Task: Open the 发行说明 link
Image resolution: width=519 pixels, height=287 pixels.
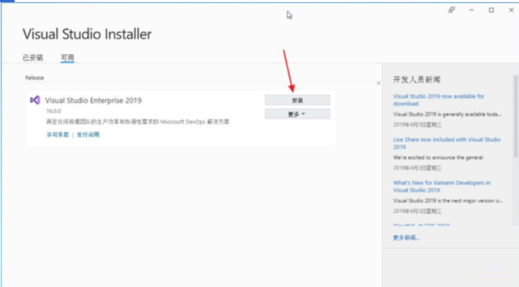Action: 88,135
